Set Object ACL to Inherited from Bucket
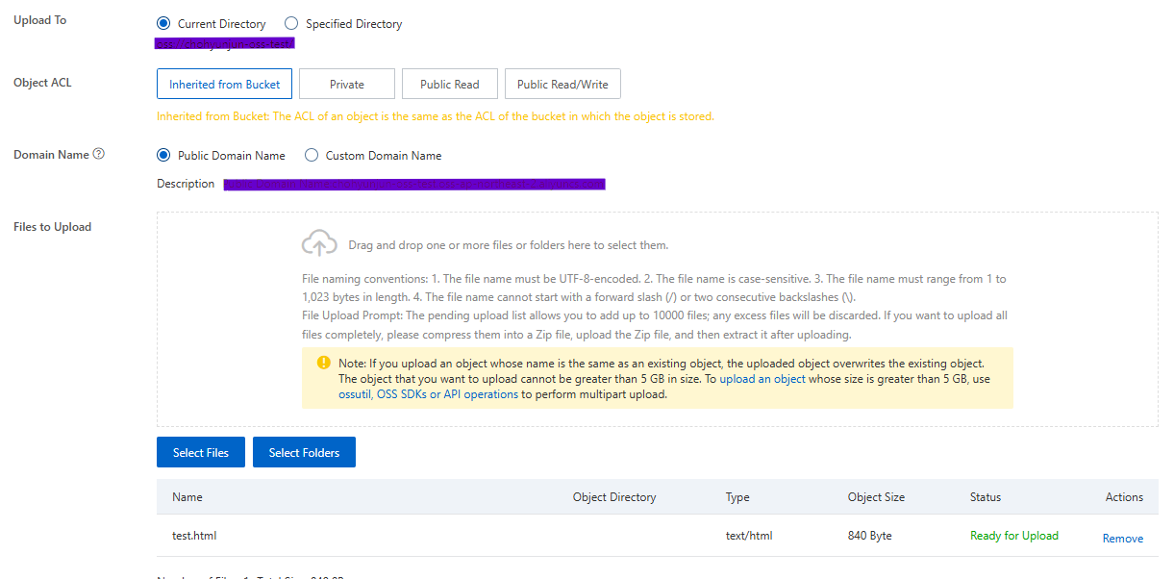The image size is (1174, 579). tap(224, 84)
